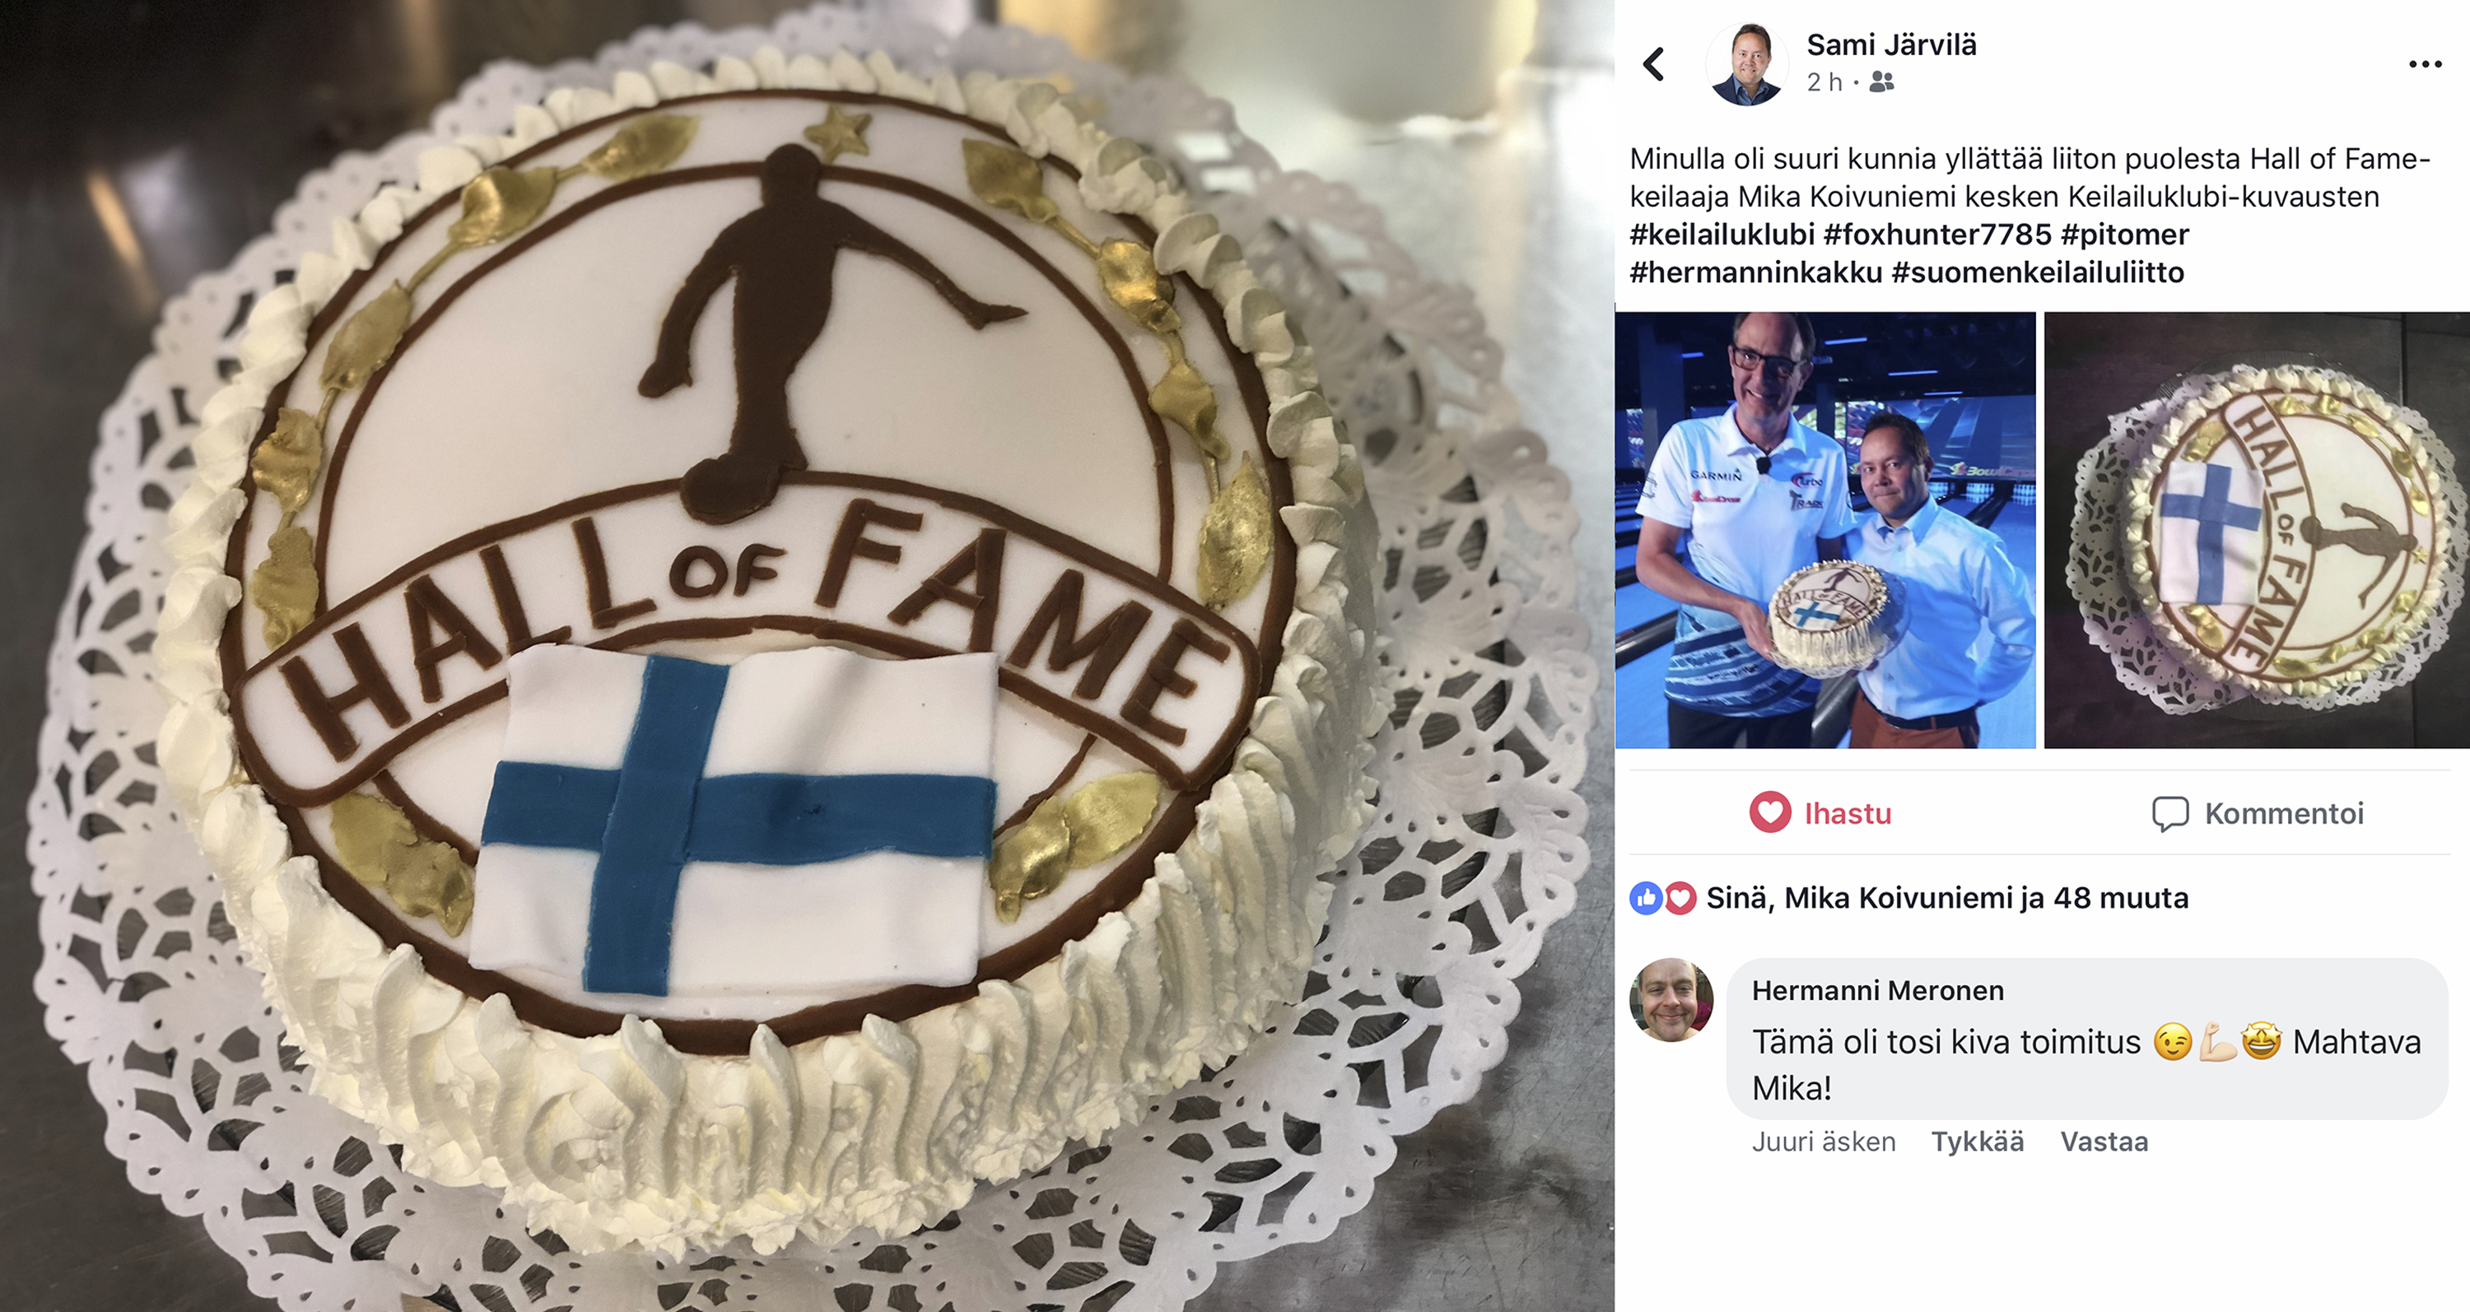The height and width of the screenshot is (1312, 2470).
Task: Go back using the left chevron arrow
Action: [x=1654, y=64]
